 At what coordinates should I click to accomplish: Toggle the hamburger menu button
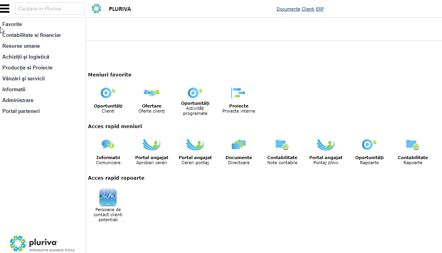tap(5, 9)
